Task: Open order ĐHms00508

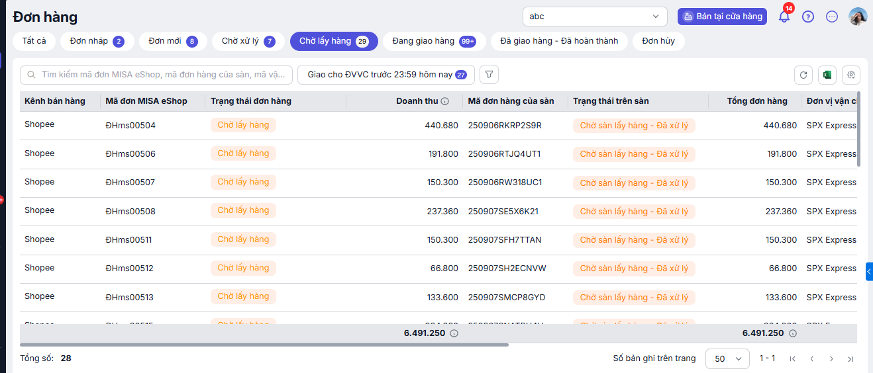Action: (130, 212)
